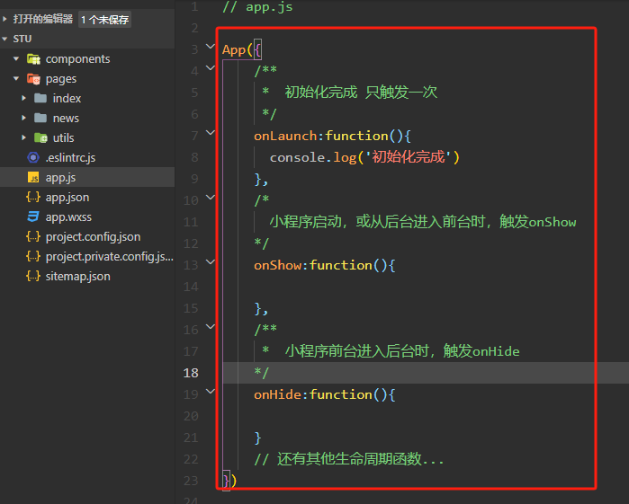The width and height of the screenshot is (629, 504).
Task: Expand the index folder arrow
Action: tap(23, 98)
